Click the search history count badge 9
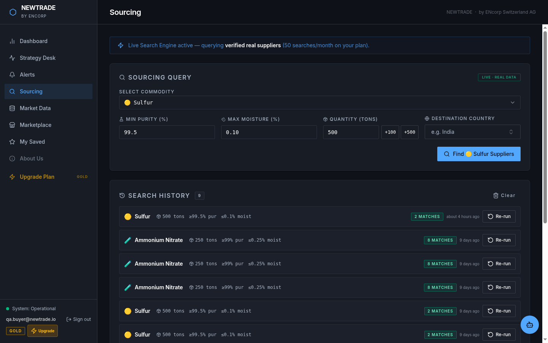This screenshot has width=548, height=343. (199, 196)
